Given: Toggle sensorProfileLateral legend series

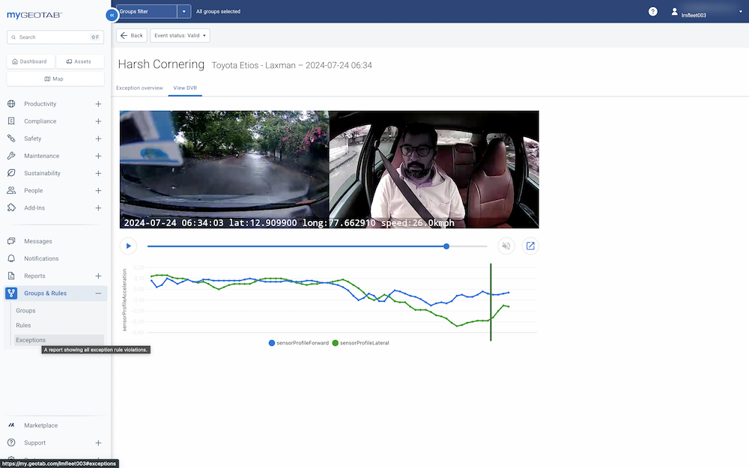Looking at the screenshot, I should [x=361, y=343].
